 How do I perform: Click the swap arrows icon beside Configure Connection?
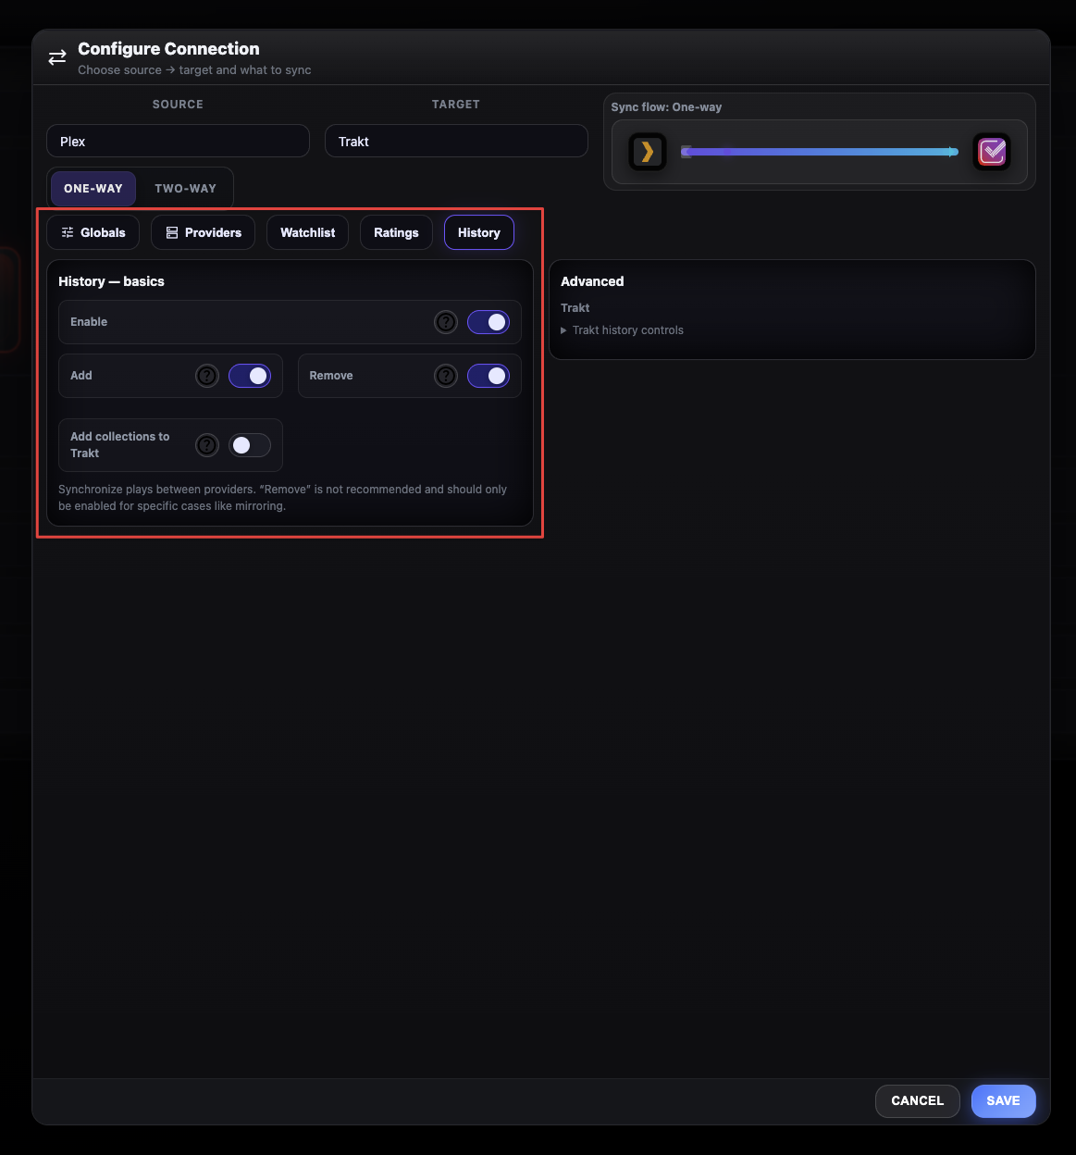point(57,57)
